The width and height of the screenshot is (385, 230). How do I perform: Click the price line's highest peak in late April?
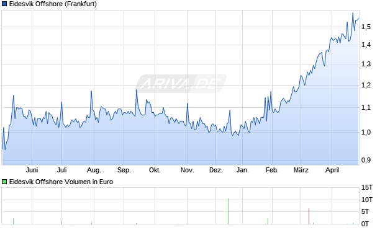[353, 13]
